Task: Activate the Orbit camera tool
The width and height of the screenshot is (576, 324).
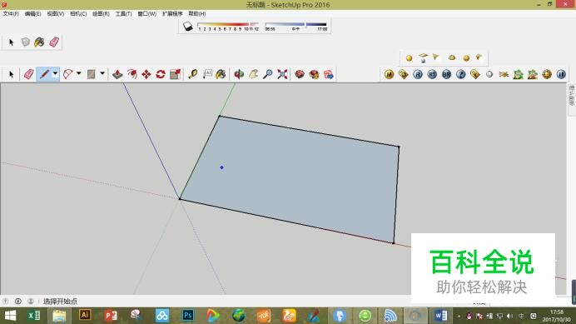Action: point(239,74)
